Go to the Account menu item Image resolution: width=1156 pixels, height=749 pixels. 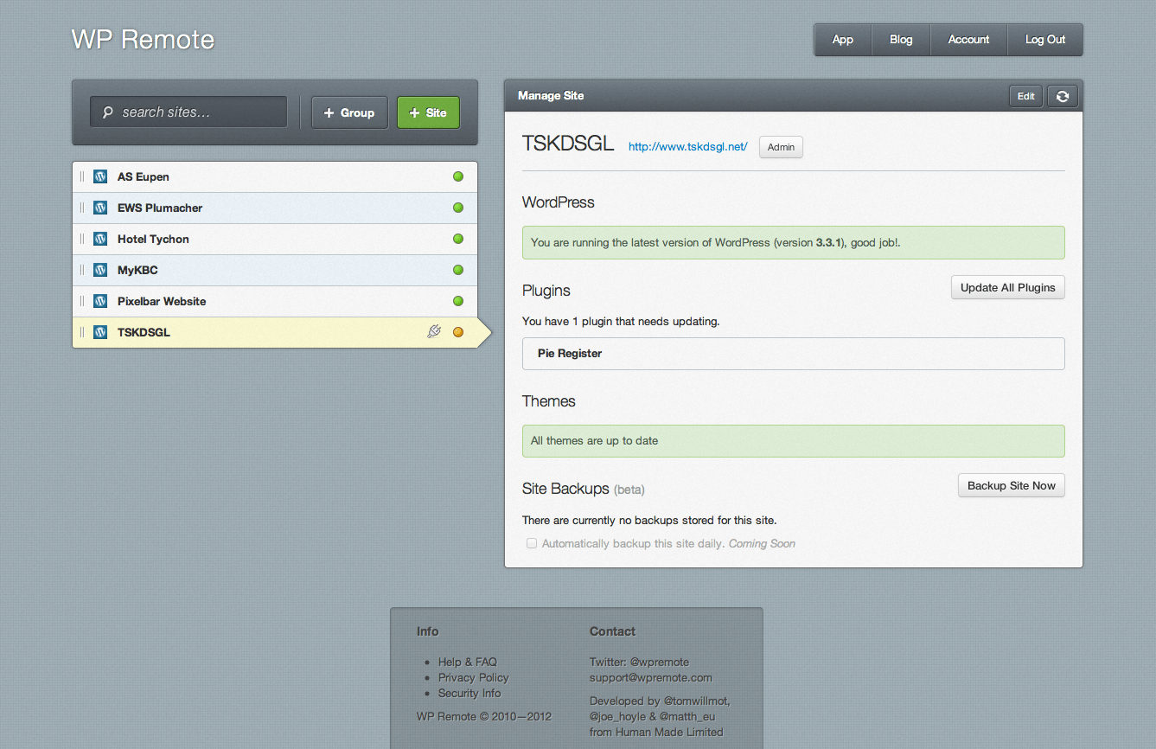pos(968,40)
